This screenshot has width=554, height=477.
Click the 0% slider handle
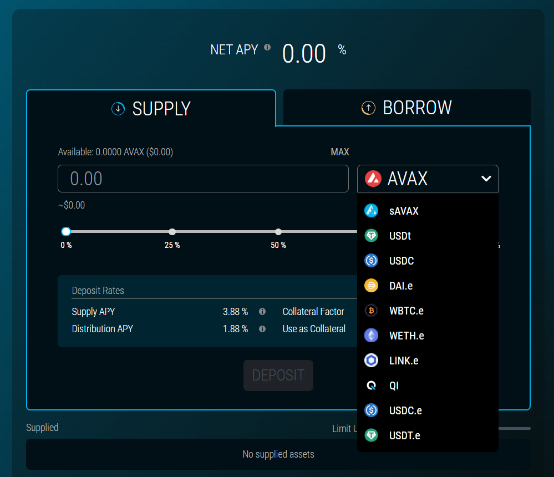[x=66, y=232]
